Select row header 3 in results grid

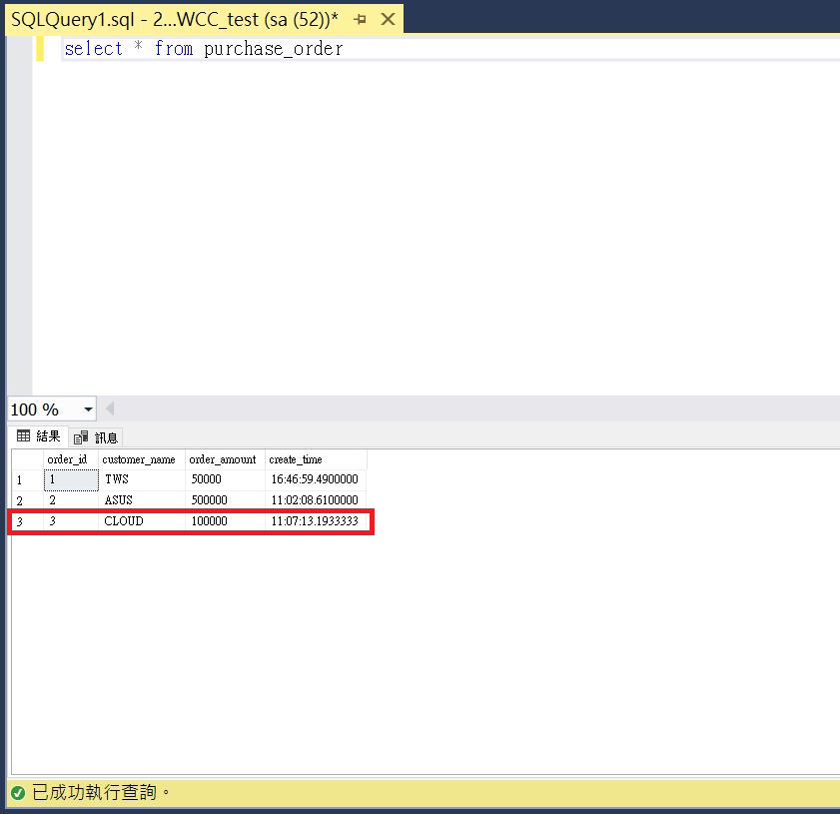27,521
